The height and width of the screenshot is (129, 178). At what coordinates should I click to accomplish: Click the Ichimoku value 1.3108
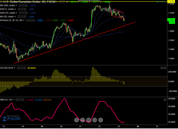(x=47, y=20)
